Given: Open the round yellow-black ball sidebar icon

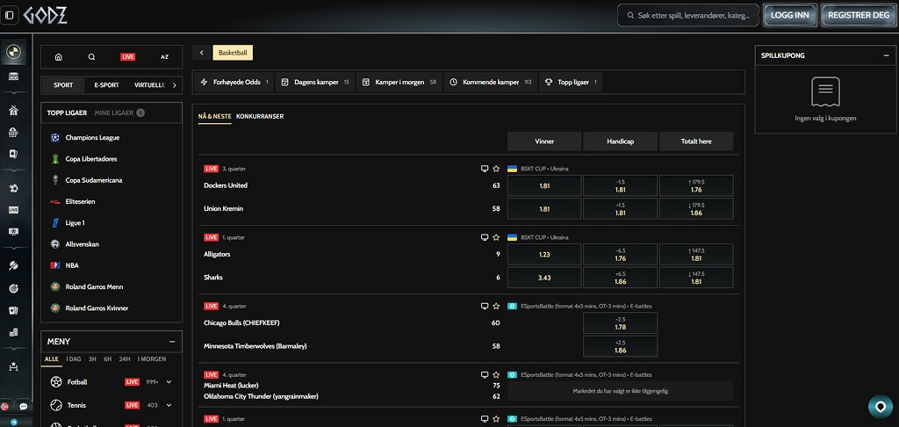Looking at the screenshot, I should (13, 52).
